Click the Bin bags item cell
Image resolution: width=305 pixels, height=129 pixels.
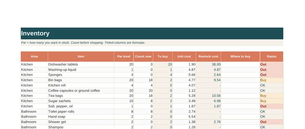[x=81, y=80]
